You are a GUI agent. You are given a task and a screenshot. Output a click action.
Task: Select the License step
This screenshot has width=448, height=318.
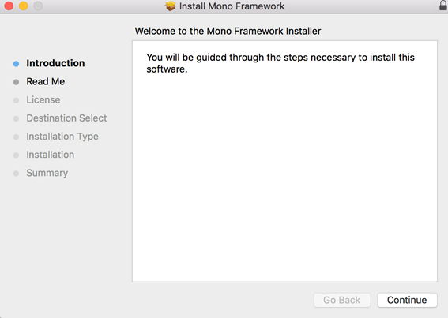click(43, 100)
